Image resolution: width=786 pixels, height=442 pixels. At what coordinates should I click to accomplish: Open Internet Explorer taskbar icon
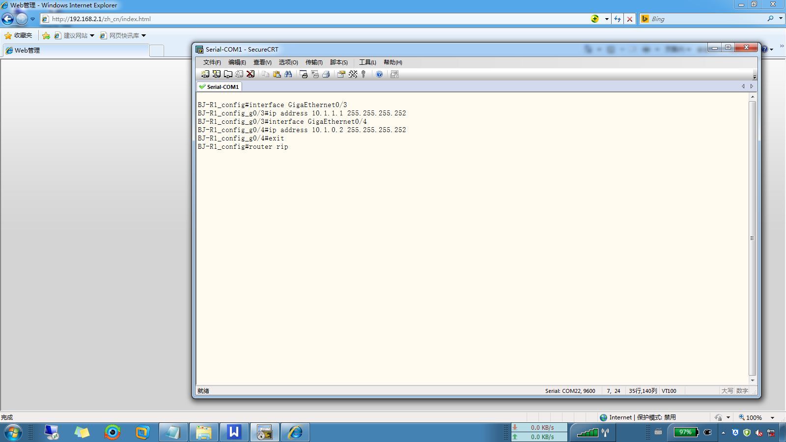295,432
